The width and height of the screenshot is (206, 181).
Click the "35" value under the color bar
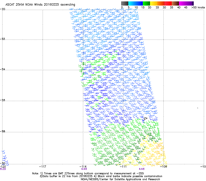171,8
